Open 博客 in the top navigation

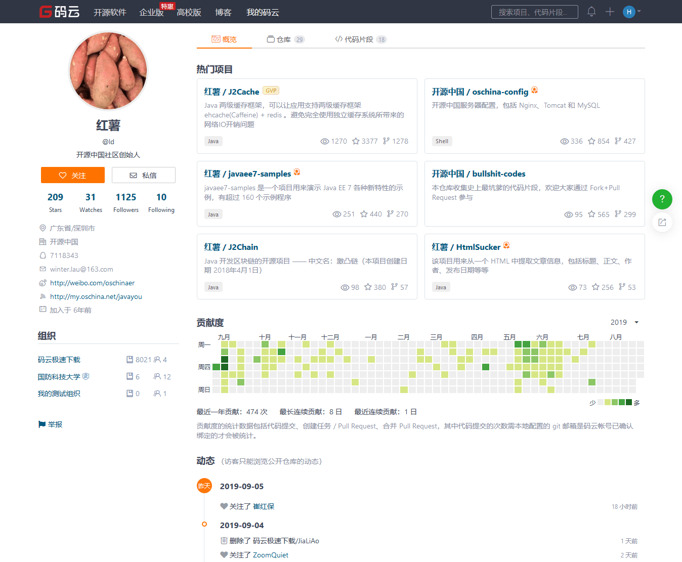pos(223,12)
